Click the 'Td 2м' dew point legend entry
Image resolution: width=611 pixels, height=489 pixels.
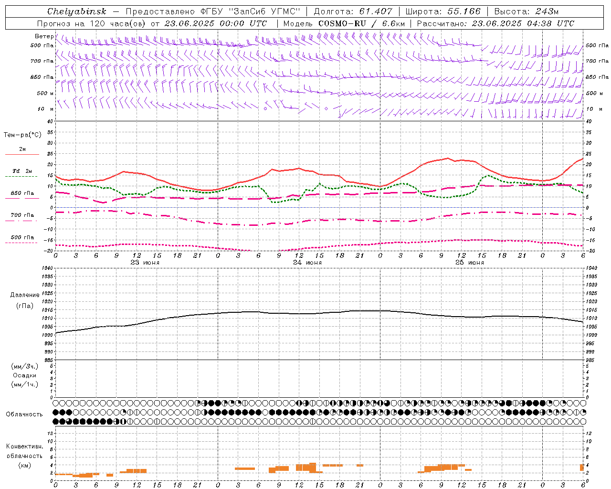point(22,173)
